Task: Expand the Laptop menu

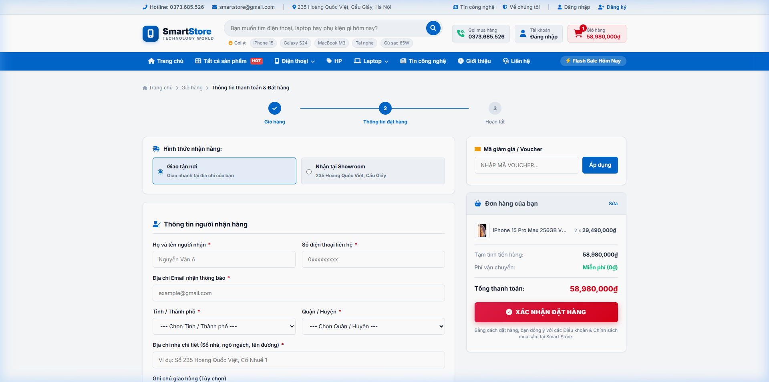Action: pos(371,61)
